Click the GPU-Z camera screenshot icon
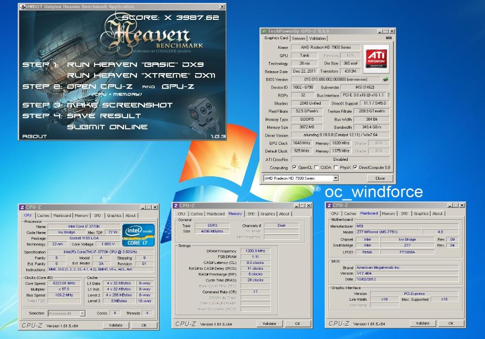 coord(389,38)
